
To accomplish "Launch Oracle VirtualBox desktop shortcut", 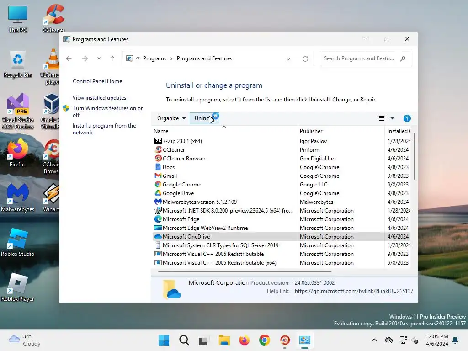I will [x=51, y=112].
